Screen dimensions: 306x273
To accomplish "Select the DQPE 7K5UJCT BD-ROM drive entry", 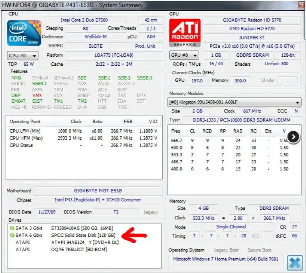I will 79,249.
